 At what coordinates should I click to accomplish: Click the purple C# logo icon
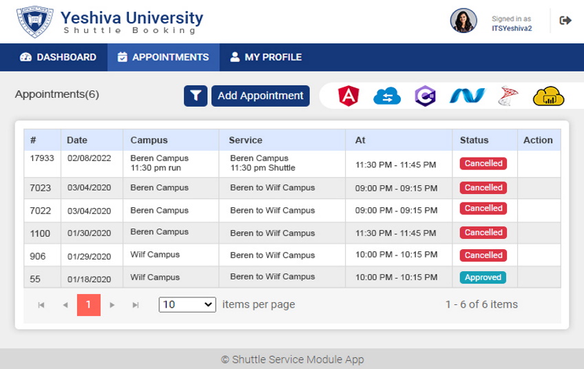(426, 96)
